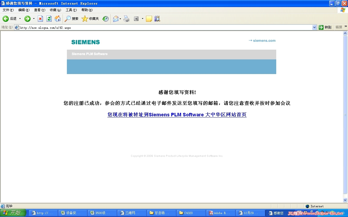
Task: Print the page with the printer icon
Action: (x=126, y=19)
